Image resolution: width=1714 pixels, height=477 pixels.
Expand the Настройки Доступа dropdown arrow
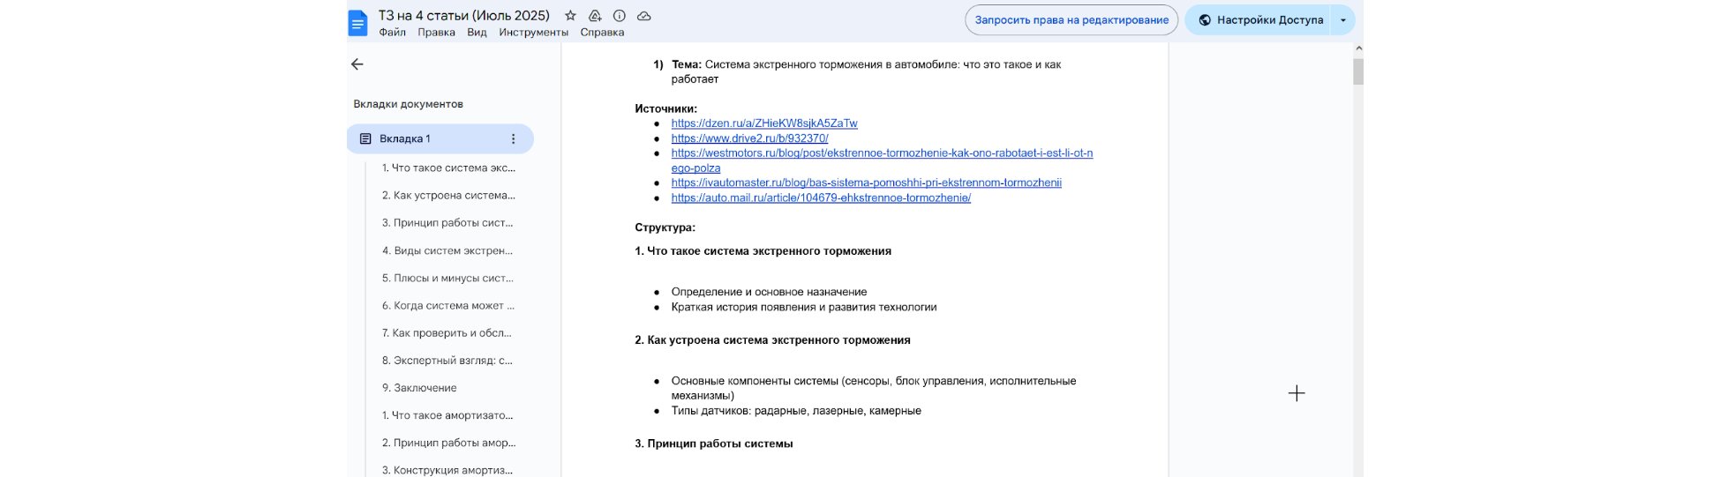[x=1343, y=20]
